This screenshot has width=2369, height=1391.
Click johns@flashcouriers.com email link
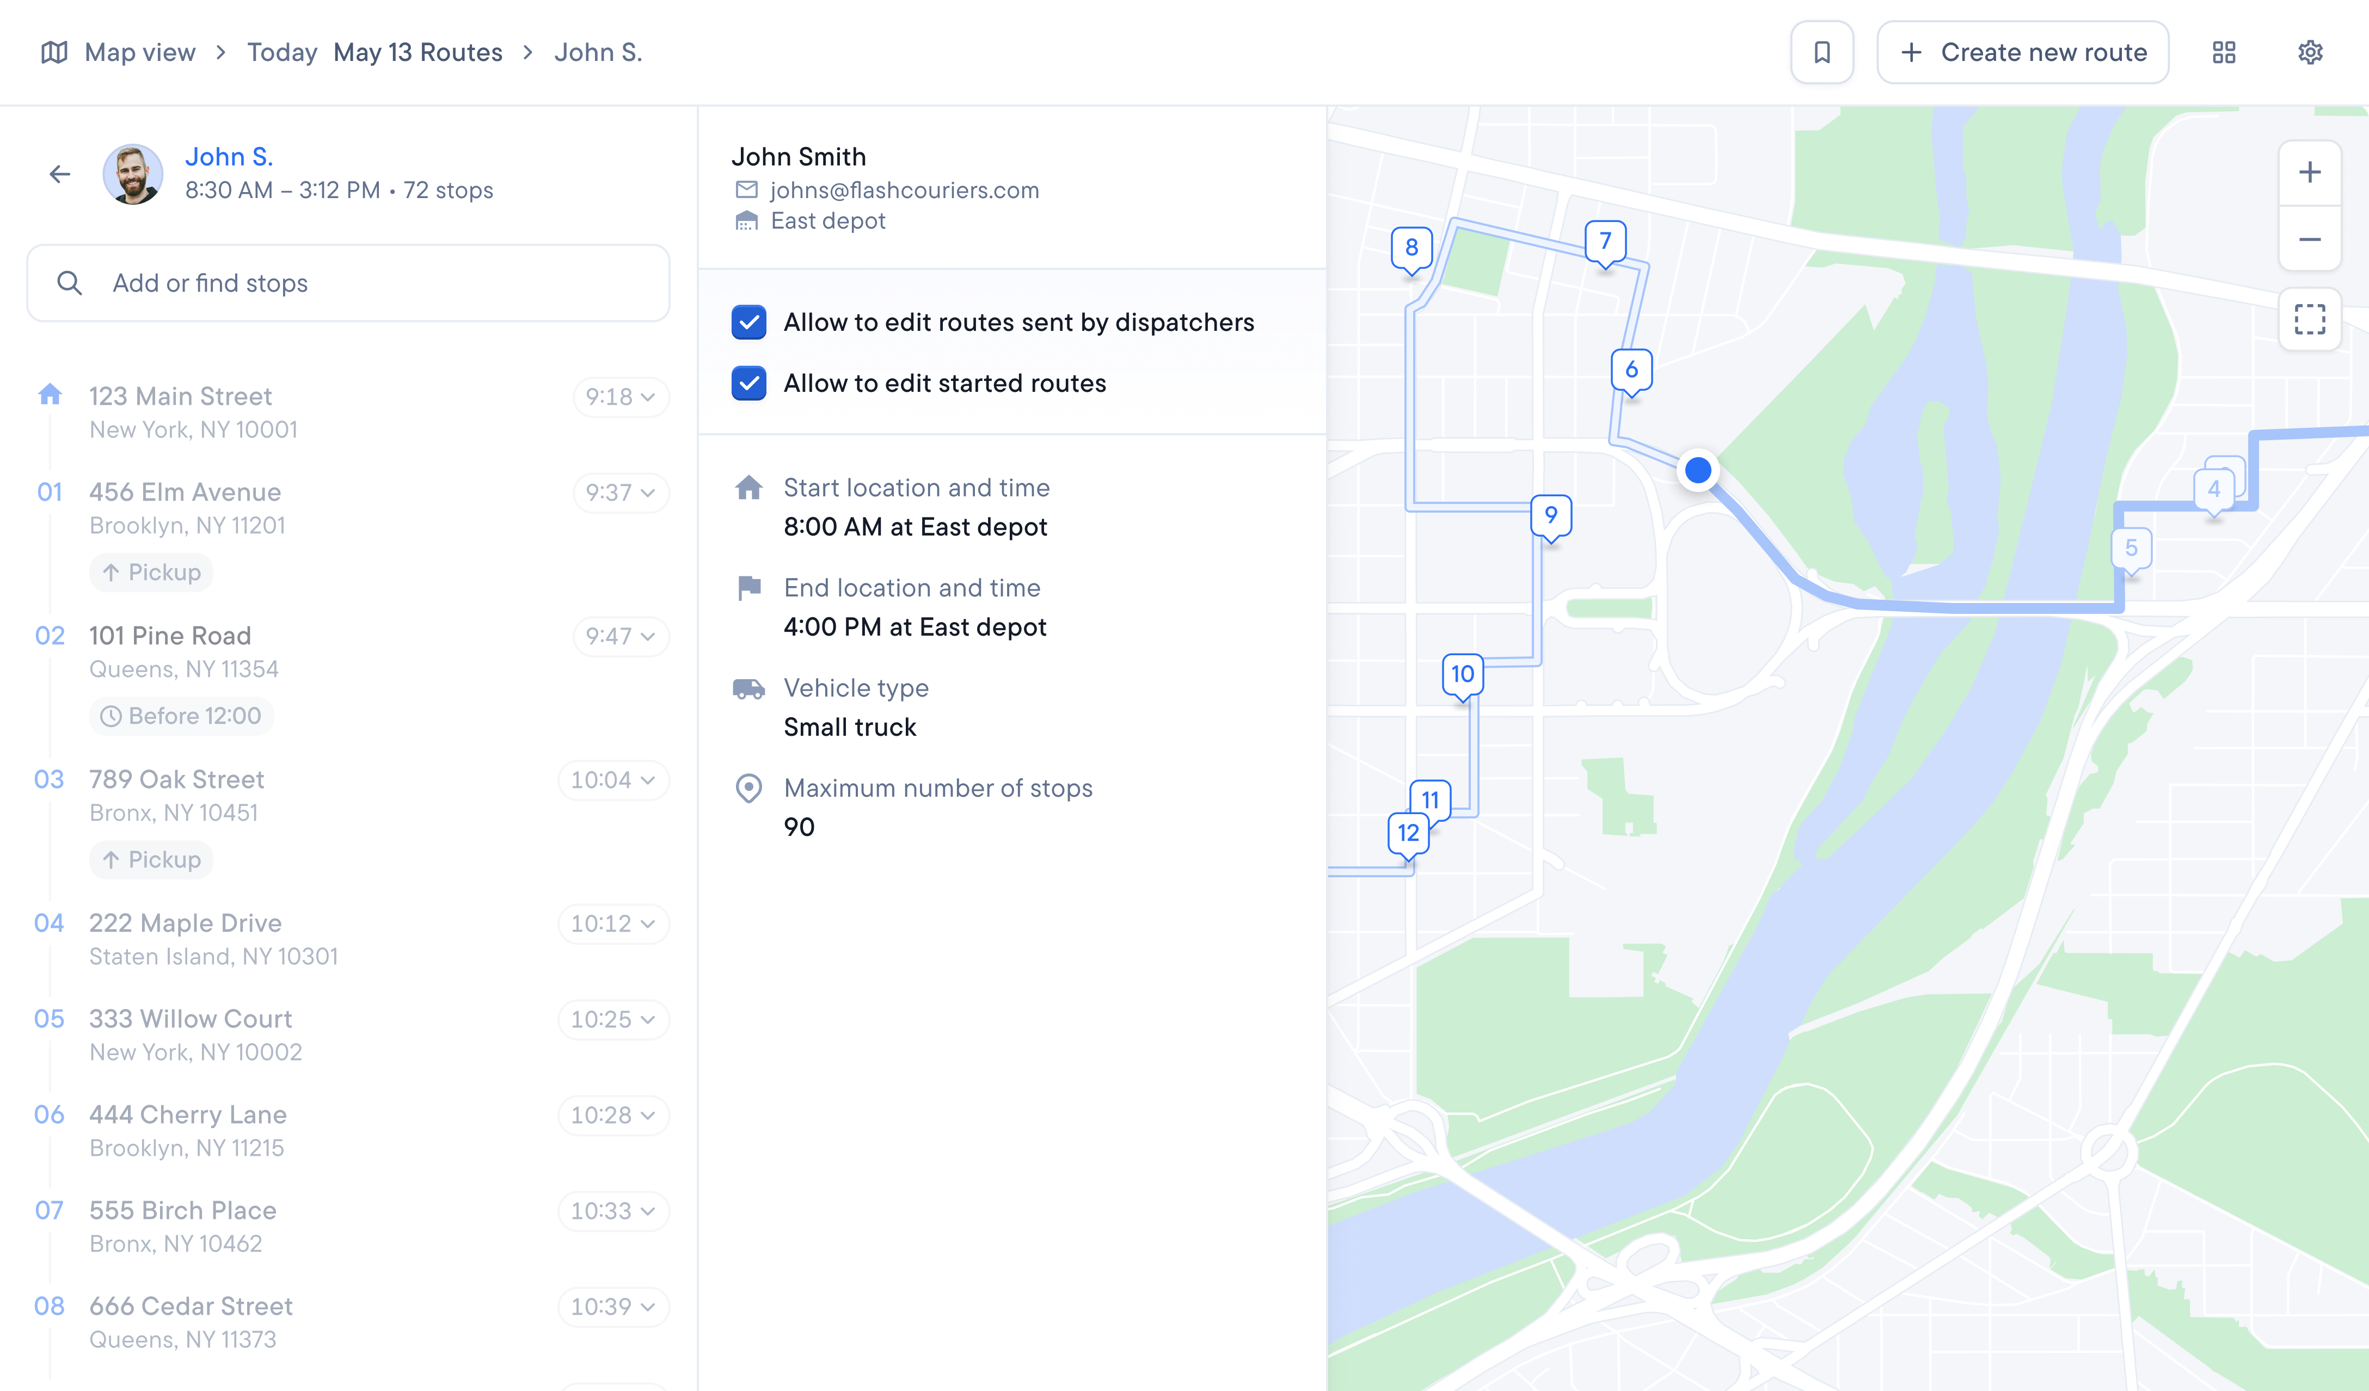pyautogui.click(x=904, y=190)
